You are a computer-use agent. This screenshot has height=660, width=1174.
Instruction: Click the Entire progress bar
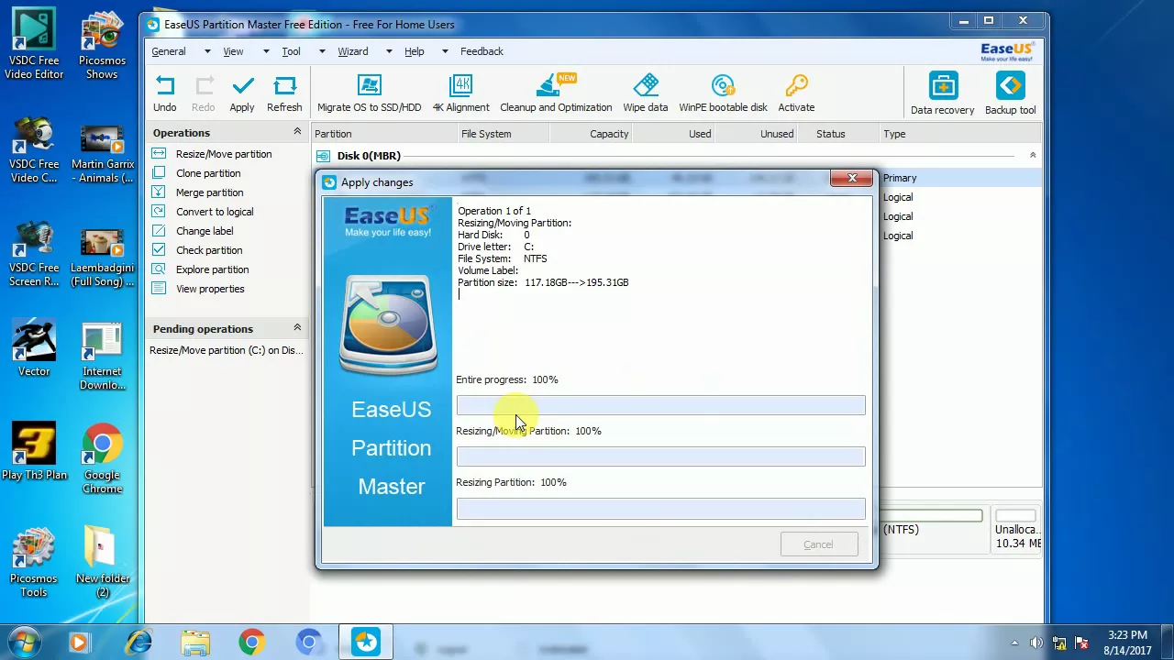660,405
